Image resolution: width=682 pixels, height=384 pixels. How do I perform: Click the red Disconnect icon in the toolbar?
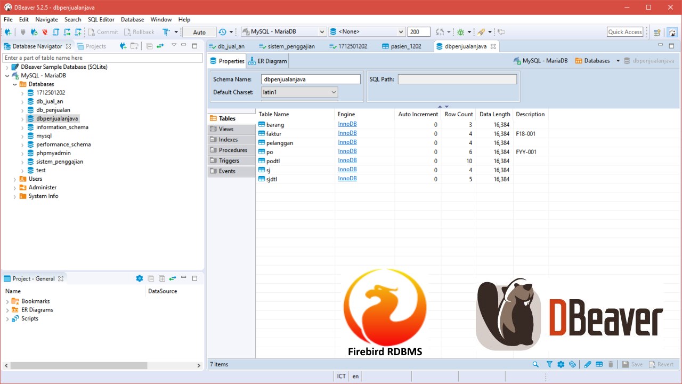tap(45, 32)
